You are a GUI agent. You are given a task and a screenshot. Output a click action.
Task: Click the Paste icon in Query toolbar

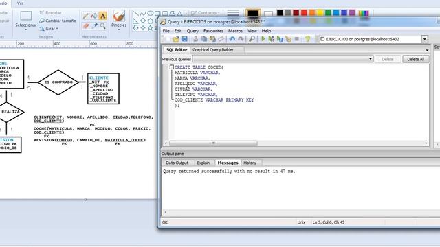[x=212, y=39]
